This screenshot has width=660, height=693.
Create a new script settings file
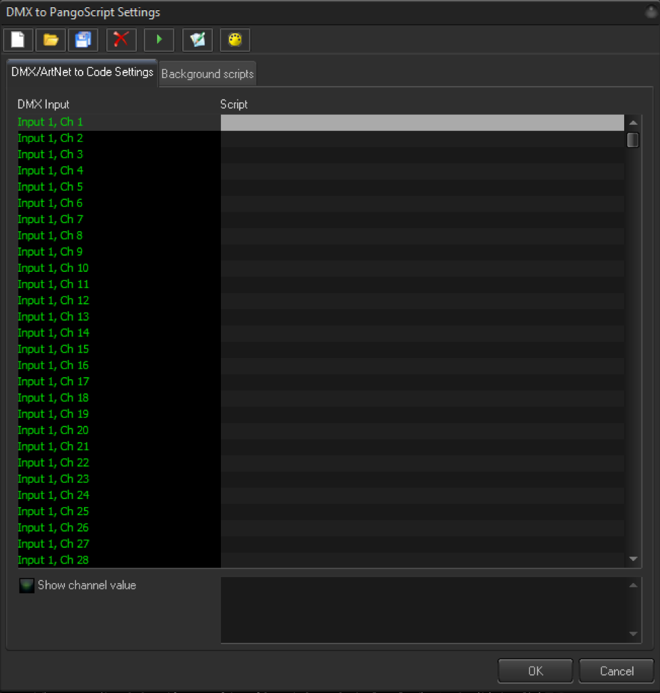18,40
